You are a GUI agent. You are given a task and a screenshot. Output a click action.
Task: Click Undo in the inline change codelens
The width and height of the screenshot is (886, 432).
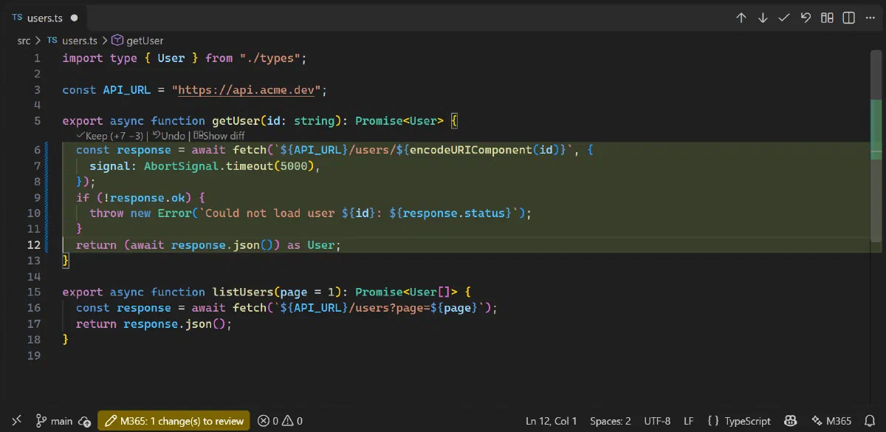coord(169,136)
